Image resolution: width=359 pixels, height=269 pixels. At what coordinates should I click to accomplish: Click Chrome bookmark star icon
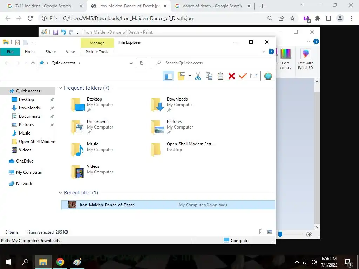pyautogui.click(x=292, y=18)
